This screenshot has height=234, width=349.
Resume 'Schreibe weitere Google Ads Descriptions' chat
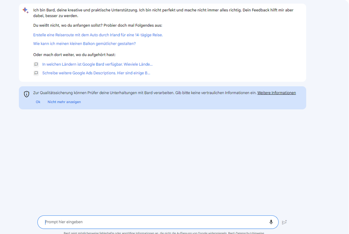(96, 73)
